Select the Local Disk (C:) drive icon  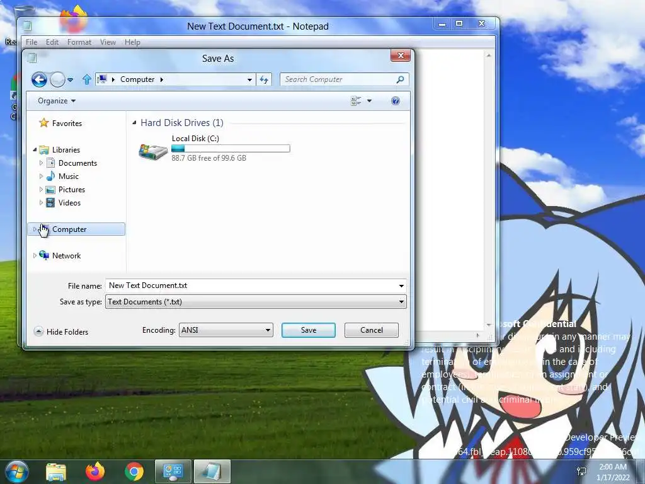coord(152,151)
